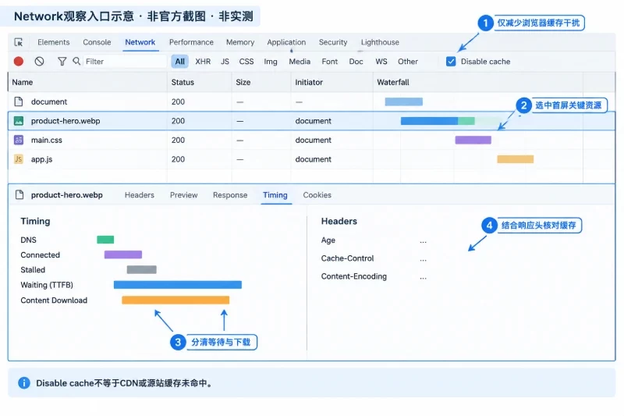Open the Cookies detail tab
Viewport: 624px width, 416px height.
tap(317, 194)
